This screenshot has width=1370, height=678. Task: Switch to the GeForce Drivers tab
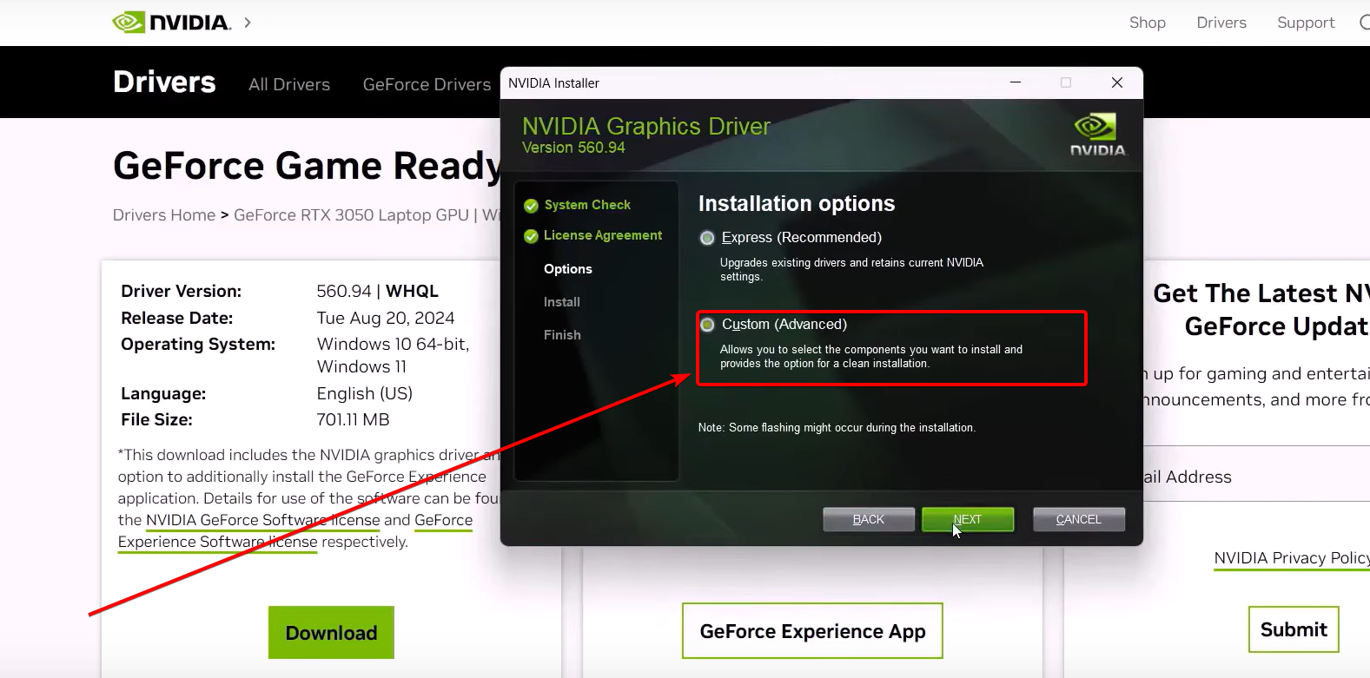tap(427, 84)
